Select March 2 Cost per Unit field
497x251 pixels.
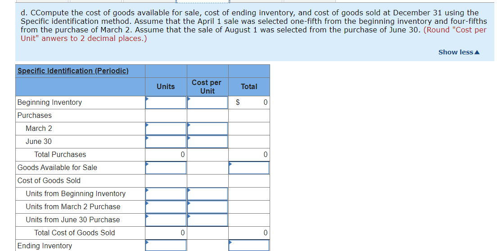click(x=208, y=129)
